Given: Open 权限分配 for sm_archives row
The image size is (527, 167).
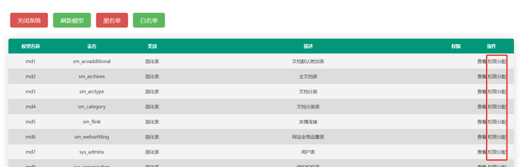Looking at the screenshot, I should point(497,76).
